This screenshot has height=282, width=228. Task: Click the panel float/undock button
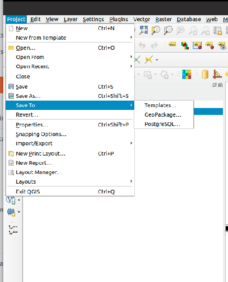click(x=215, y=85)
